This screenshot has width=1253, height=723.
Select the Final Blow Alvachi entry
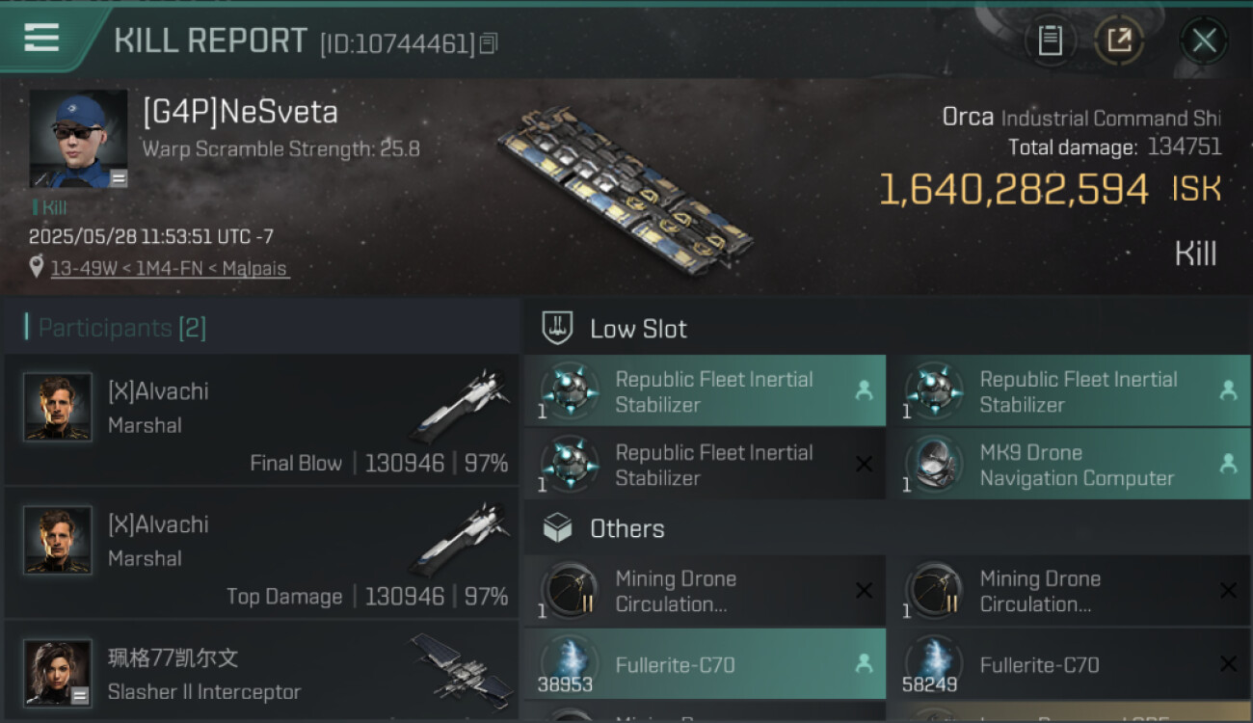point(261,420)
